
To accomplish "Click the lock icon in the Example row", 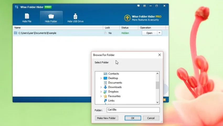I will pyautogui.click(x=105, y=33).
